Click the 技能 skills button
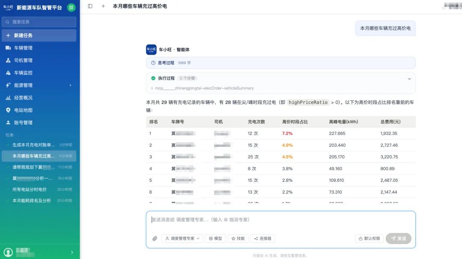 238,239
